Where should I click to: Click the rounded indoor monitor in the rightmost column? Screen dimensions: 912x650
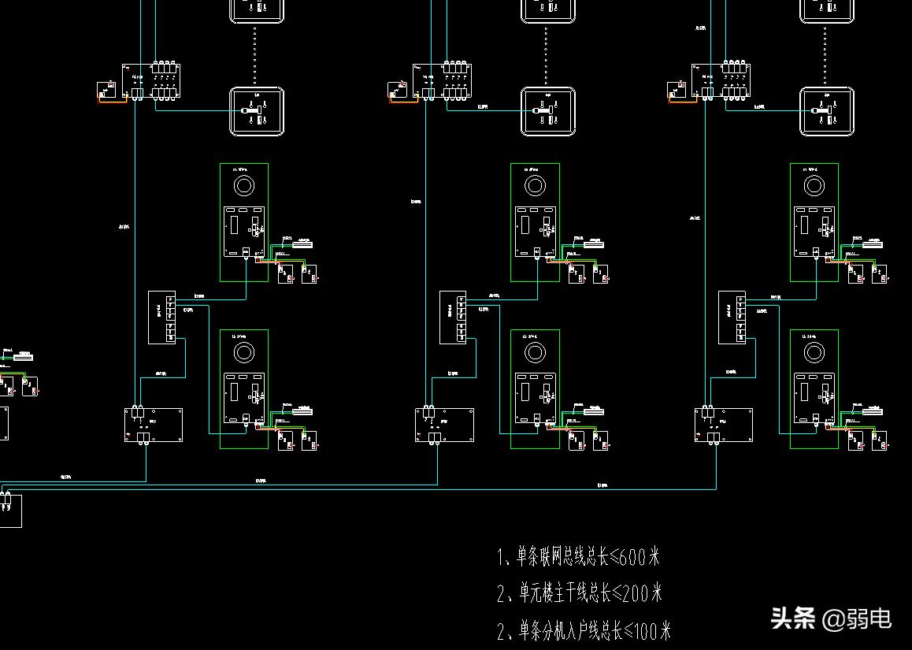[x=827, y=111]
